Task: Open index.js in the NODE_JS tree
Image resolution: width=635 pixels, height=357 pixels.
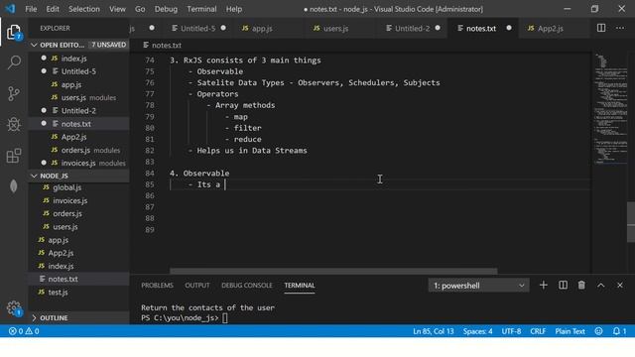Action: [x=79, y=266]
